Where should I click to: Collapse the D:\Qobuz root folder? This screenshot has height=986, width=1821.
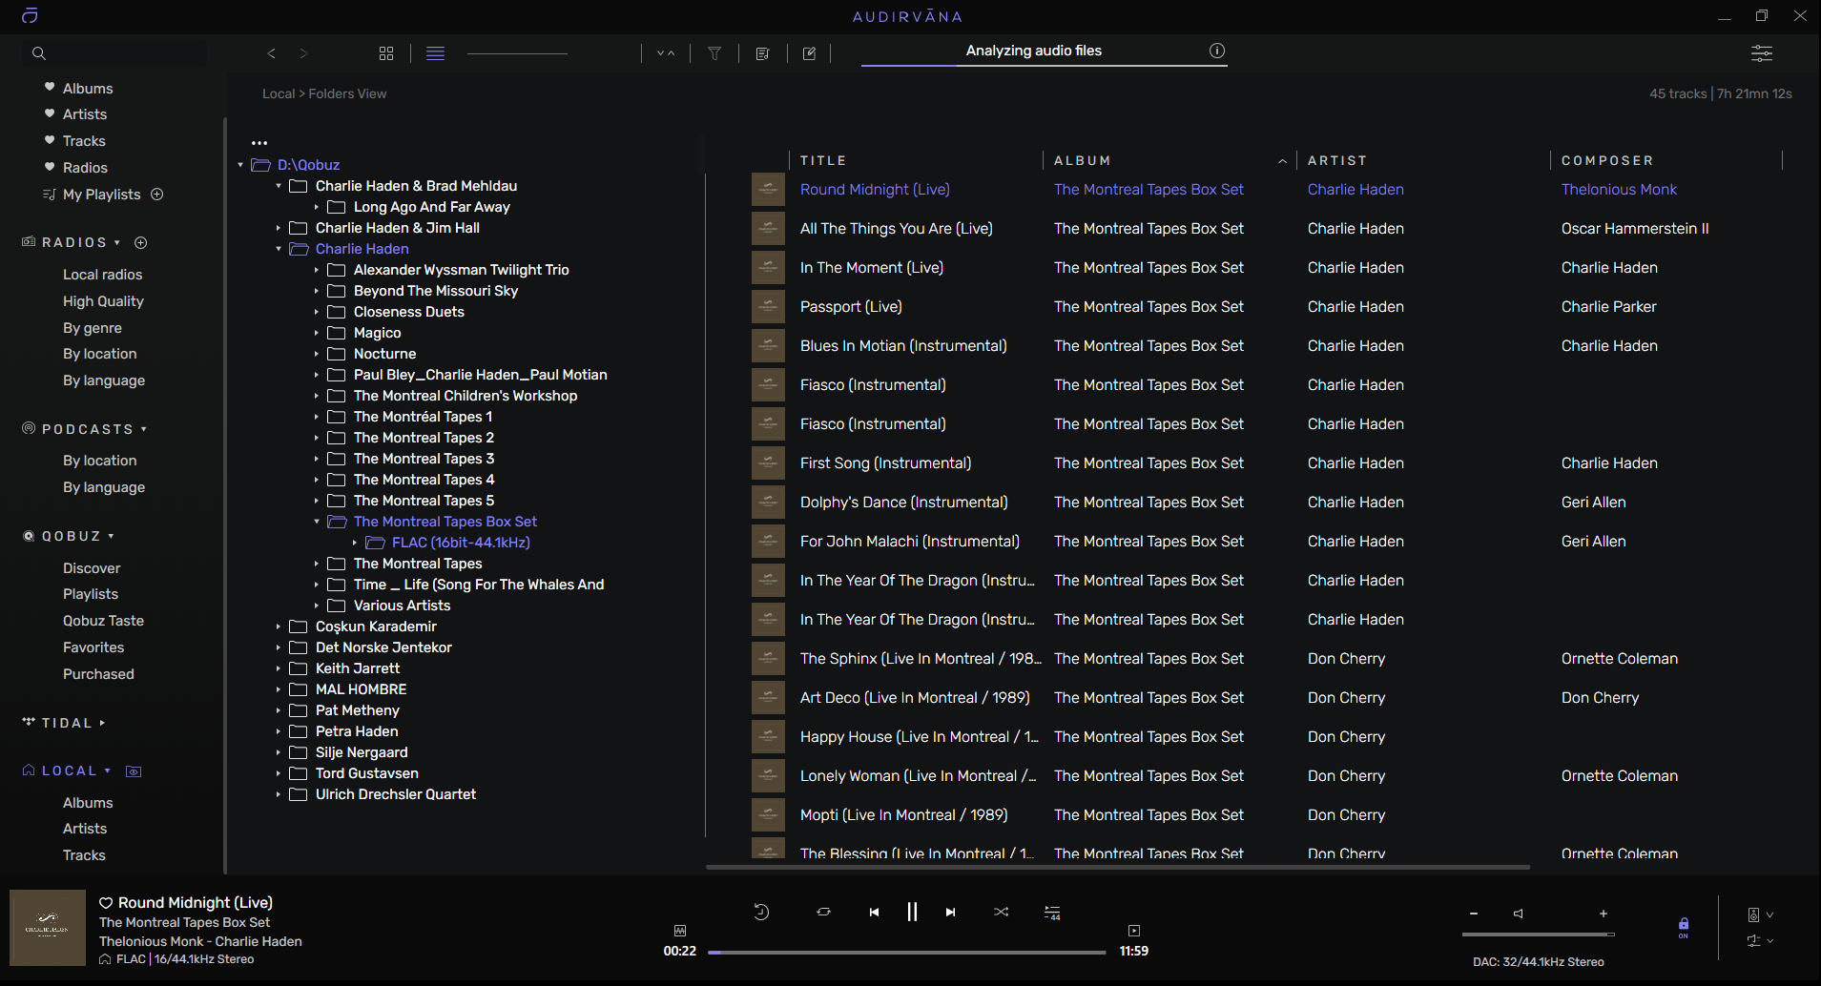pos(240,165)
